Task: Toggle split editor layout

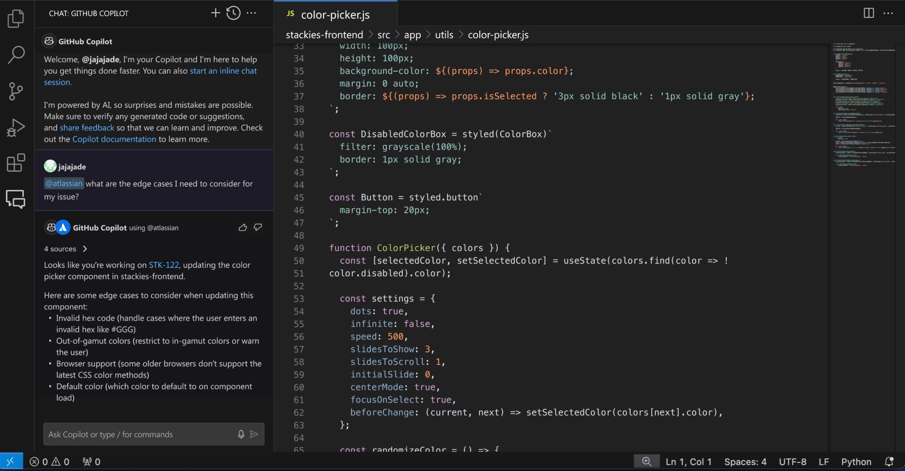Action: coord(869,13)
